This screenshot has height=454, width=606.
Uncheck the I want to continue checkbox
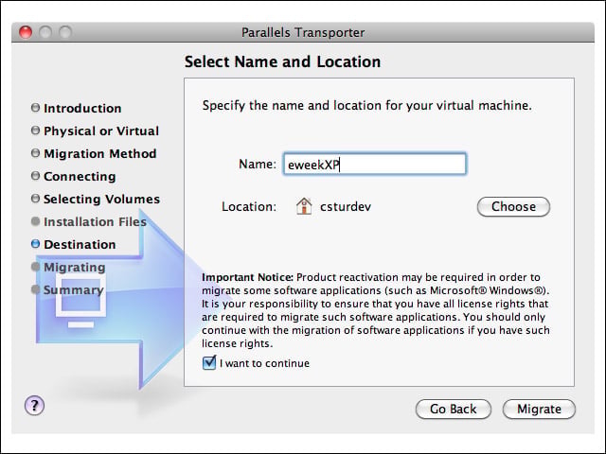pyautogui.click(x=209, y=363)
